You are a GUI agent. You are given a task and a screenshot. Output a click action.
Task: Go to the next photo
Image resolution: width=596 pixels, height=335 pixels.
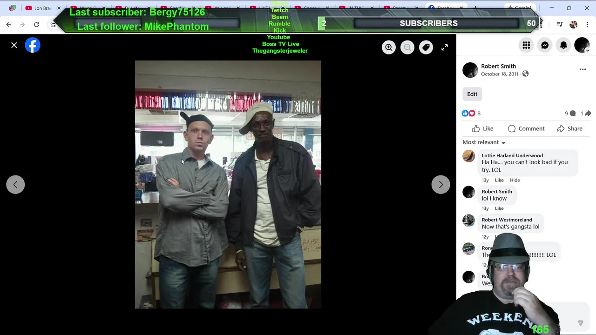pos(440,185)
